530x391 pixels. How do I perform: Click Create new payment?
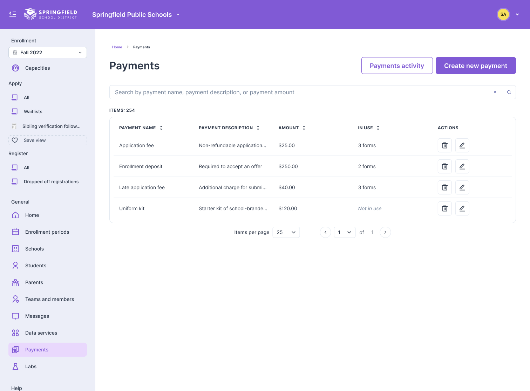point(476,66)
